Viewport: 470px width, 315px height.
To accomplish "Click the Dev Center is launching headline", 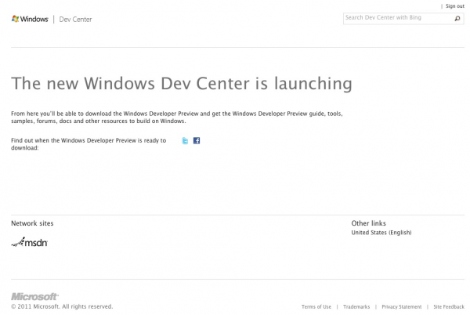I will tap(182, 83).
